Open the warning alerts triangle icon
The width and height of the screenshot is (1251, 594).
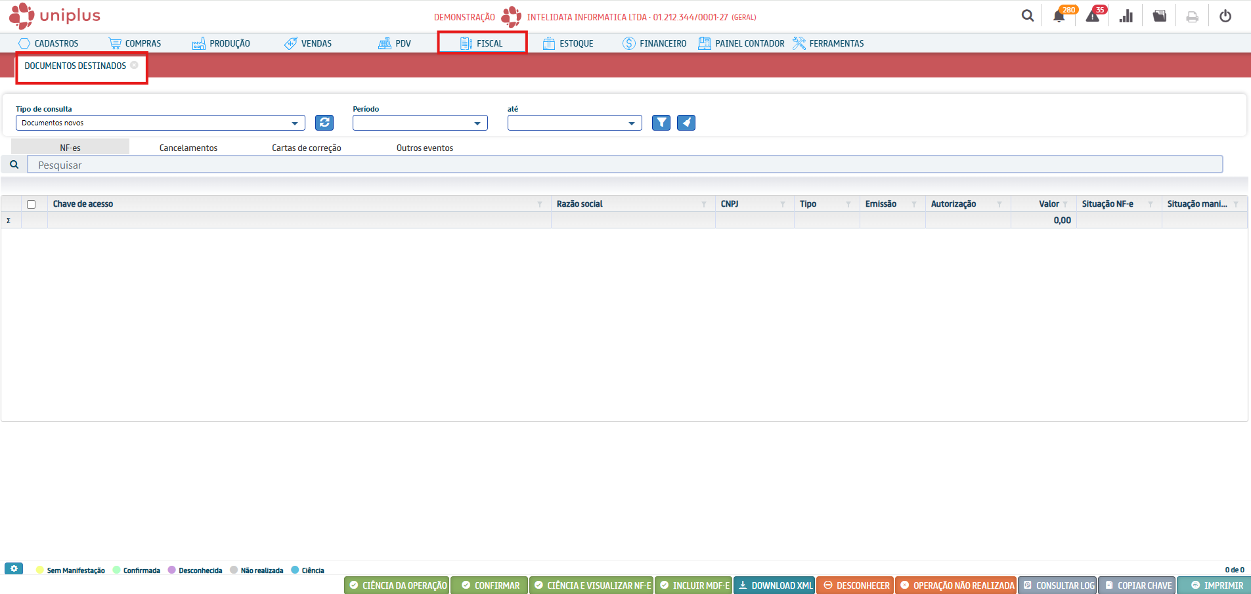click(1093, 16)
